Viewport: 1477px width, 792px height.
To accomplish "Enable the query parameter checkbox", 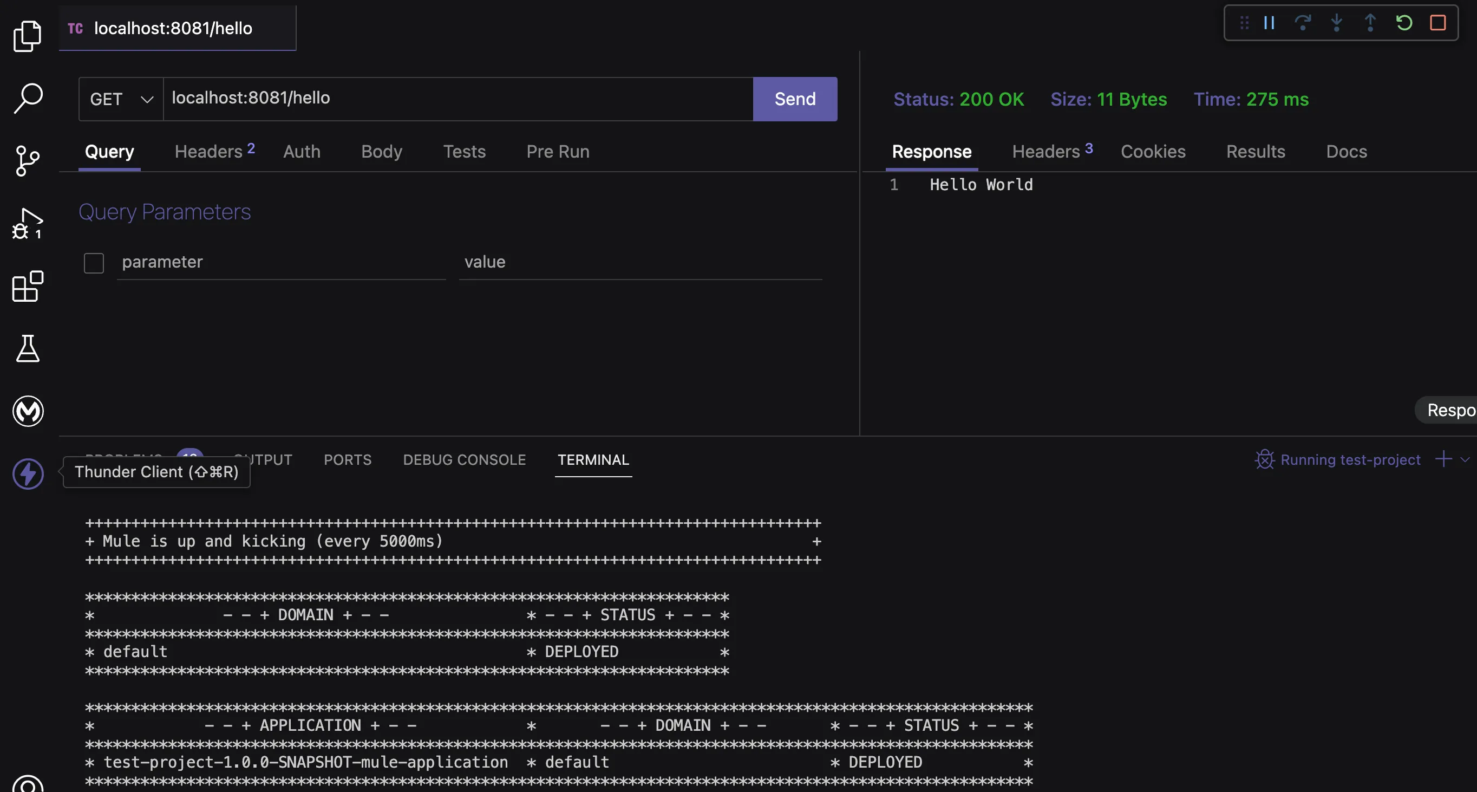I will tap(94, 263).
